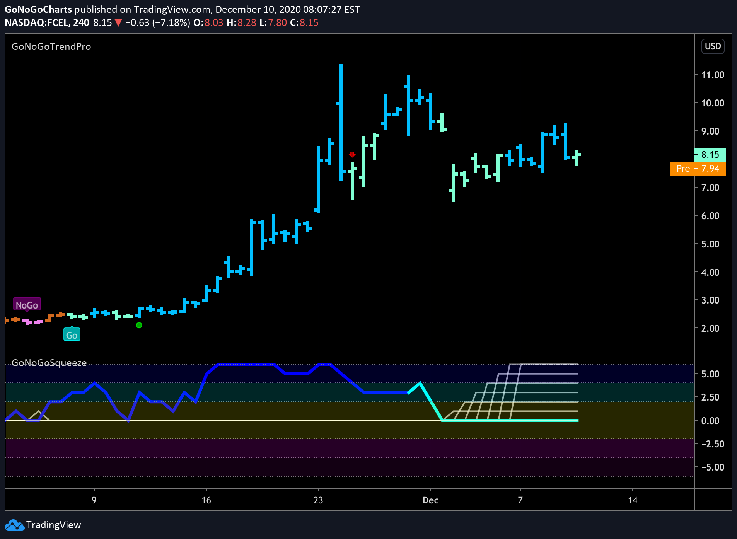The height and width of the screenshot is (539, 737).
Task: Click the red down arrow above price bar
Action: tap(352, 154)
